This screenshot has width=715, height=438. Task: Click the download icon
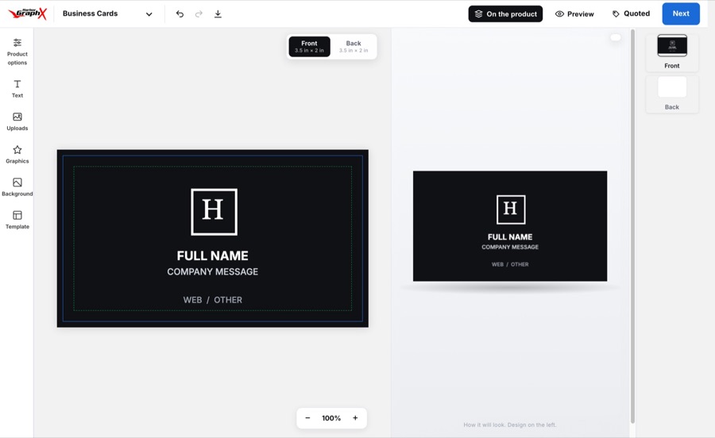[218, 13]
